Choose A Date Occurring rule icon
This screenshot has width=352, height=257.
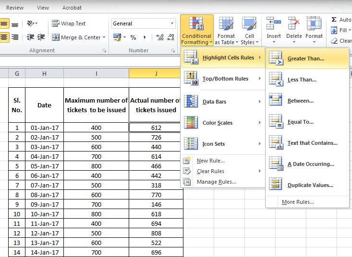click(x=276, y=164)
